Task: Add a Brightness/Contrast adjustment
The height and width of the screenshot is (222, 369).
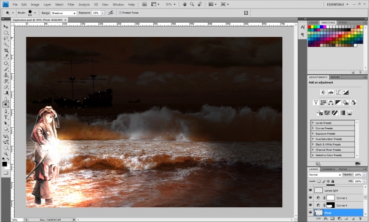Action: (323, 92)
